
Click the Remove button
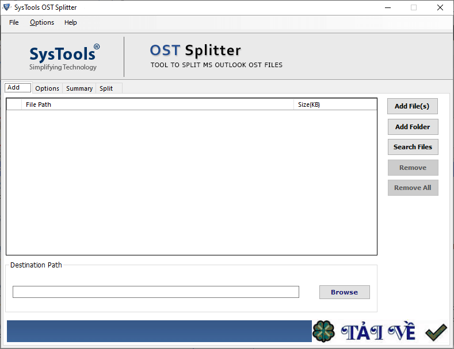point(413,168)
